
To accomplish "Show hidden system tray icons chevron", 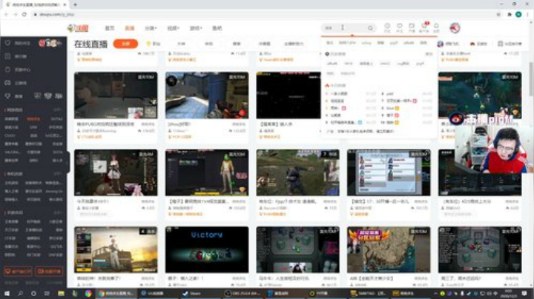I will tap(435, 293).
